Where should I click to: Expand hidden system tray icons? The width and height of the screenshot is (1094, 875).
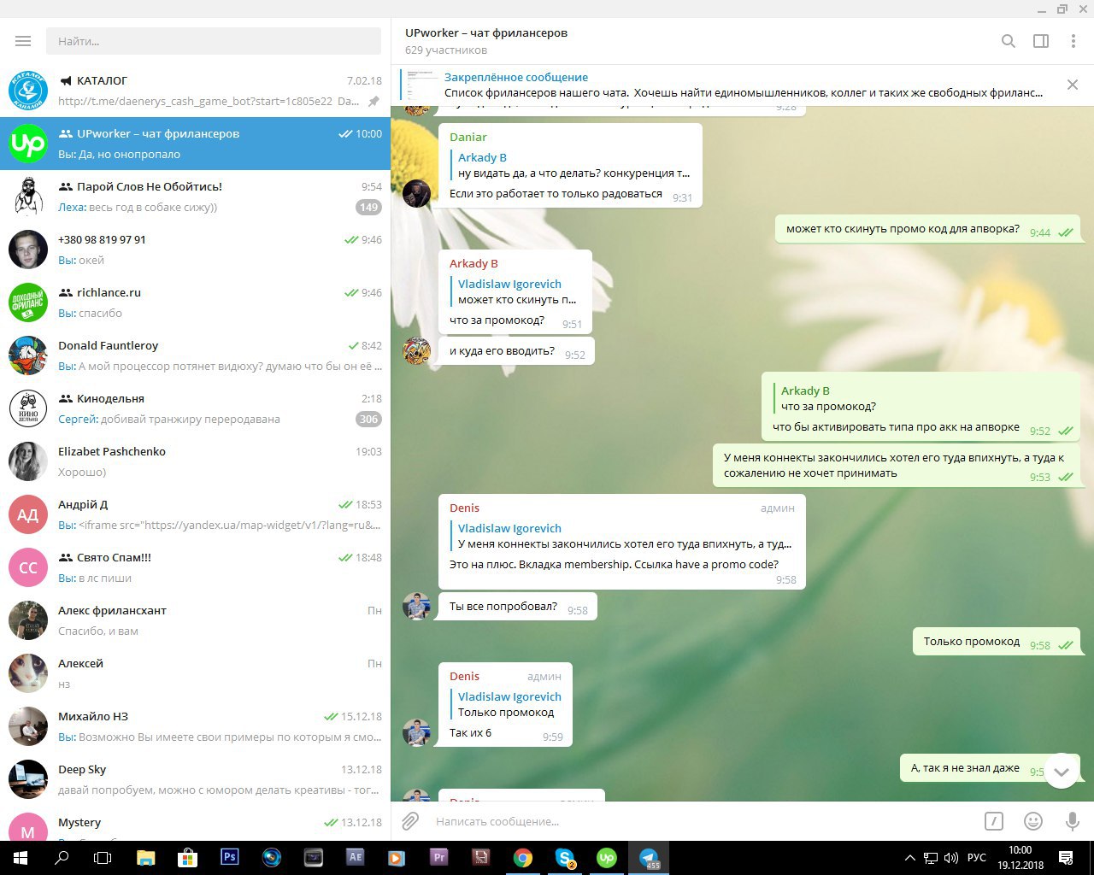[910, 858]
